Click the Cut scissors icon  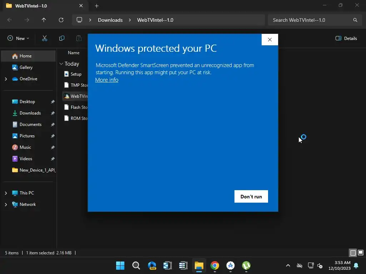point(45,38)
